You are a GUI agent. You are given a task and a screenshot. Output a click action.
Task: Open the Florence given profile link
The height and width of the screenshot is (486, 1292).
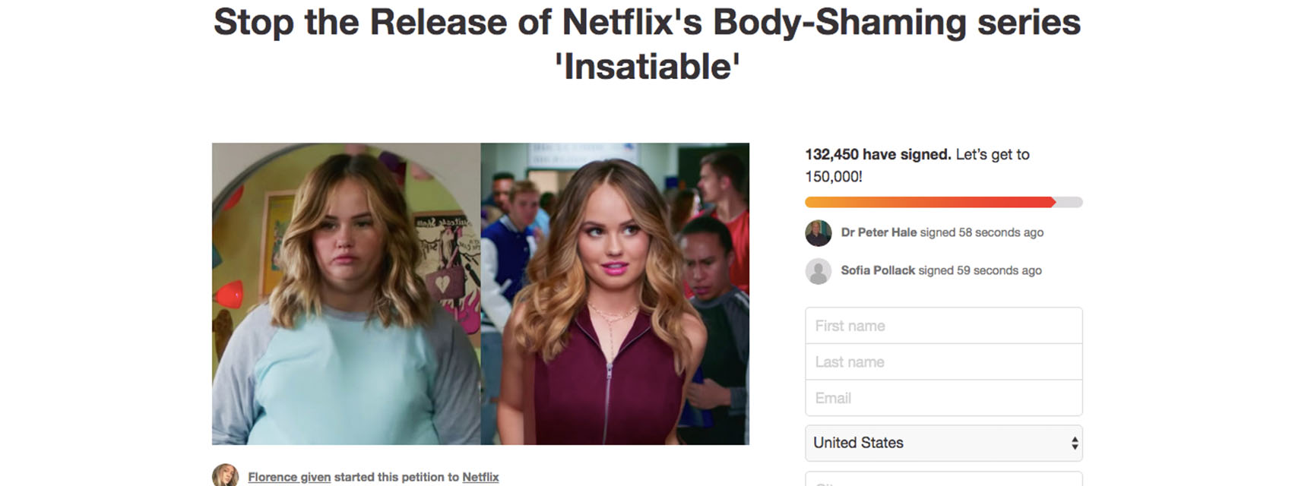[x=289, y=477]
